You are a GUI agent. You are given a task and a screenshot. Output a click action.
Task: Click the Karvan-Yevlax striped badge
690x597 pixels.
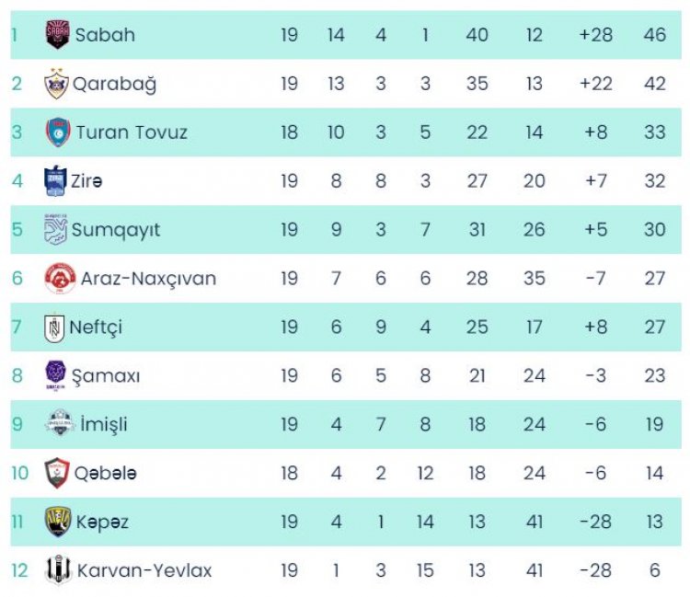click(58, 570)
